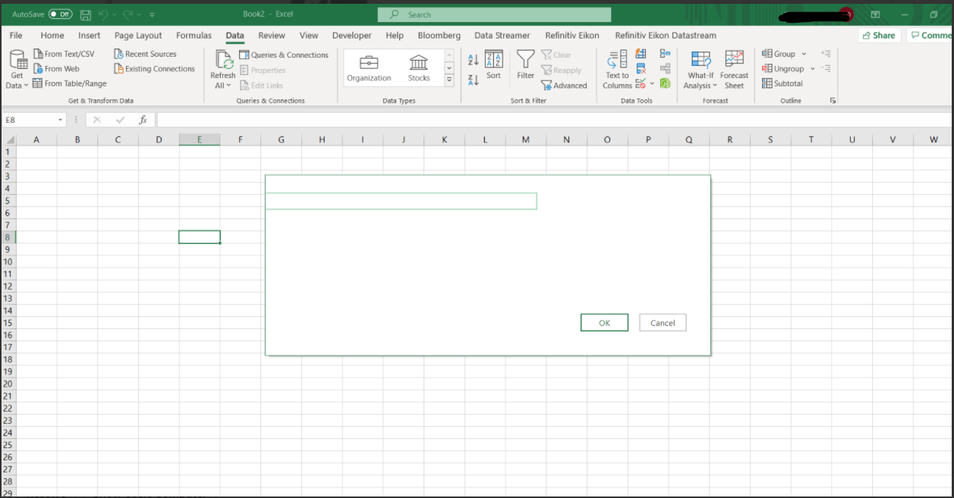The height and width of the screenshot is (498, 954).
Task: Open the Name Box dropdown
Action: point(61,120)
